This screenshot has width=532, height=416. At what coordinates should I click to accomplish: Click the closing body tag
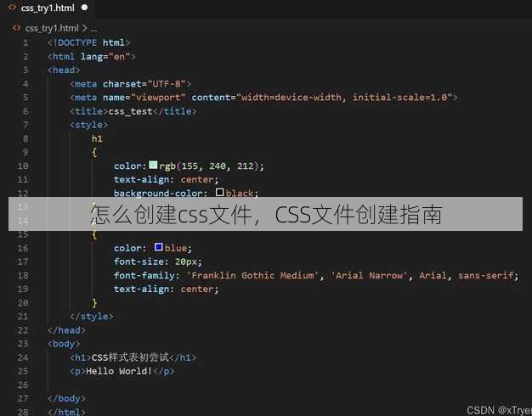(x=66, y=398)
